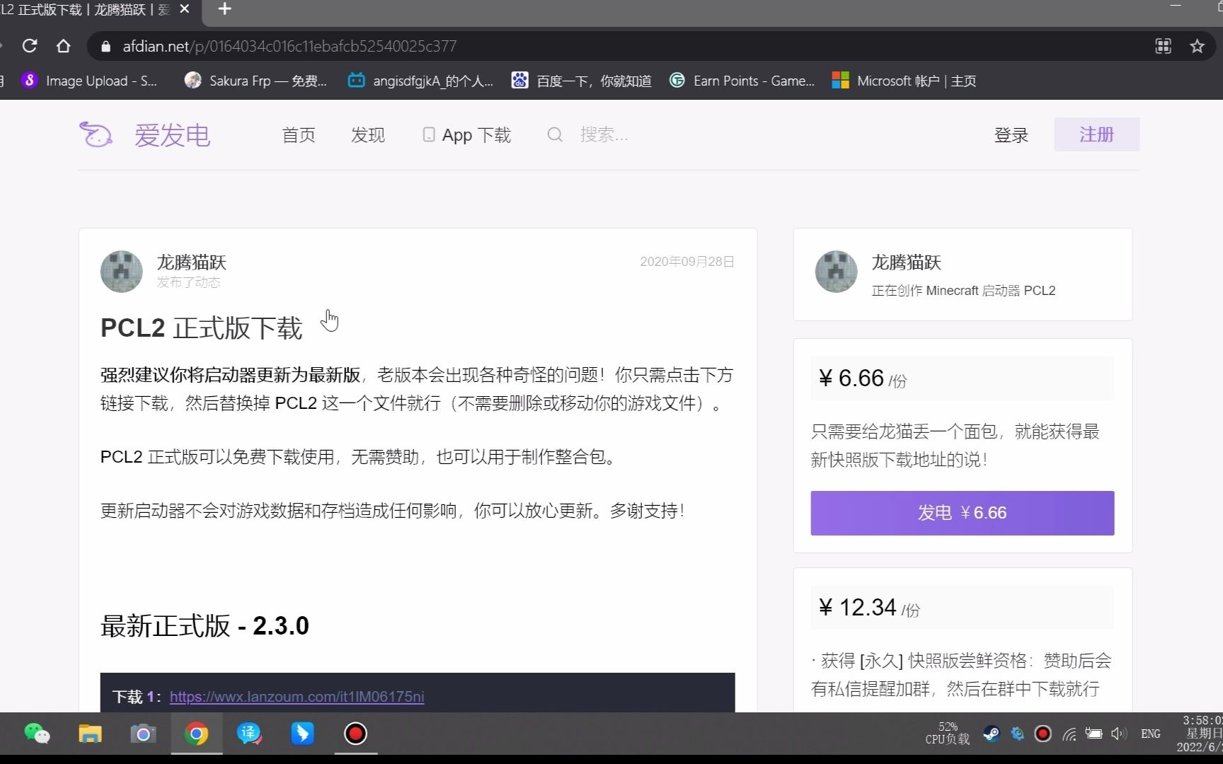
Task: Click the browser home icon
Action: click(x=63, y=46)
